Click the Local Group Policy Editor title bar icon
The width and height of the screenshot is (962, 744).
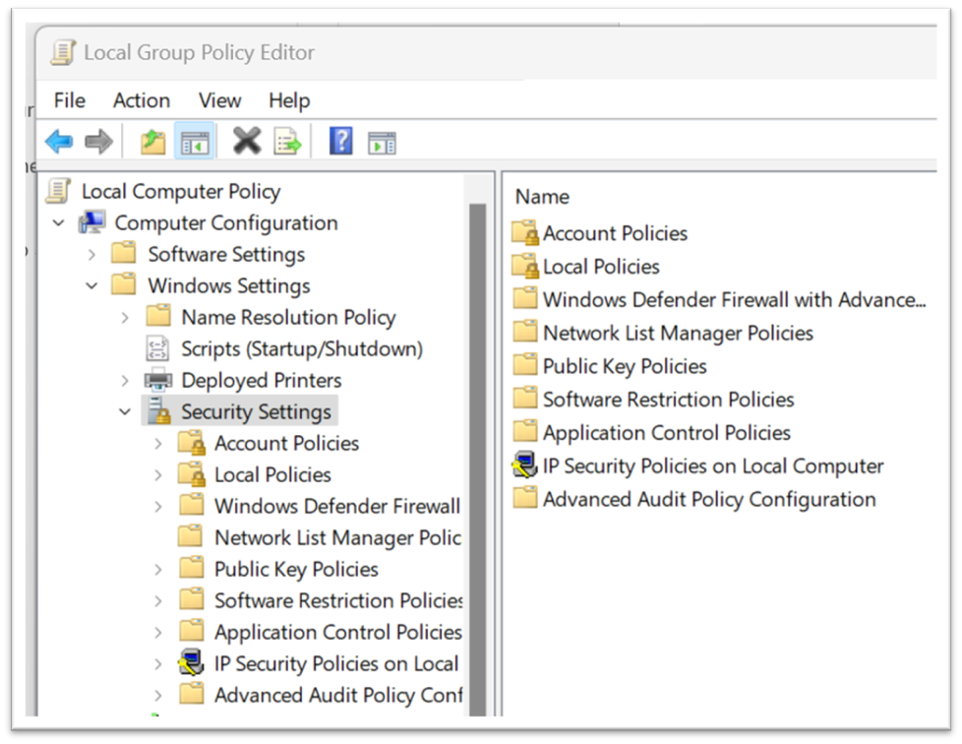[61, 51]
